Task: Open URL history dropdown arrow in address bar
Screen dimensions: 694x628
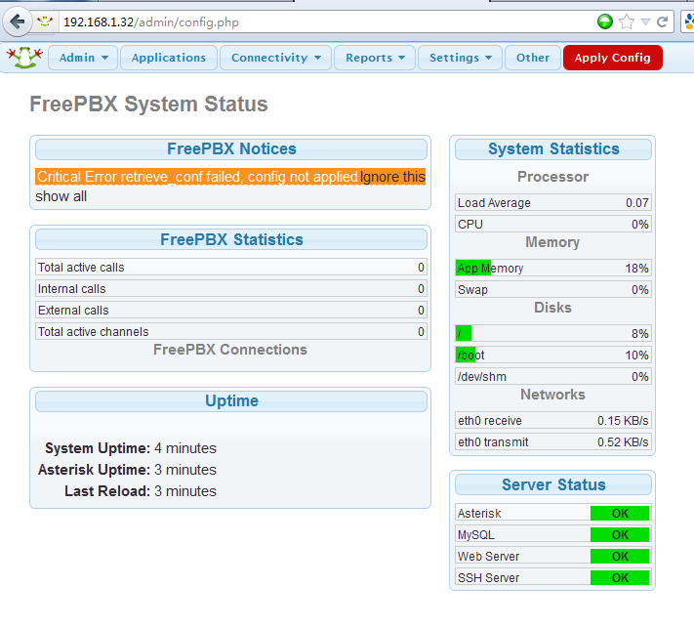Action: 645,21
